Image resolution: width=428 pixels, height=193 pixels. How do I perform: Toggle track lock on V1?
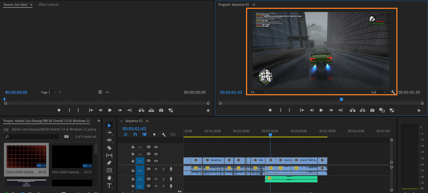pyautogui.click(x=133, y=161)
